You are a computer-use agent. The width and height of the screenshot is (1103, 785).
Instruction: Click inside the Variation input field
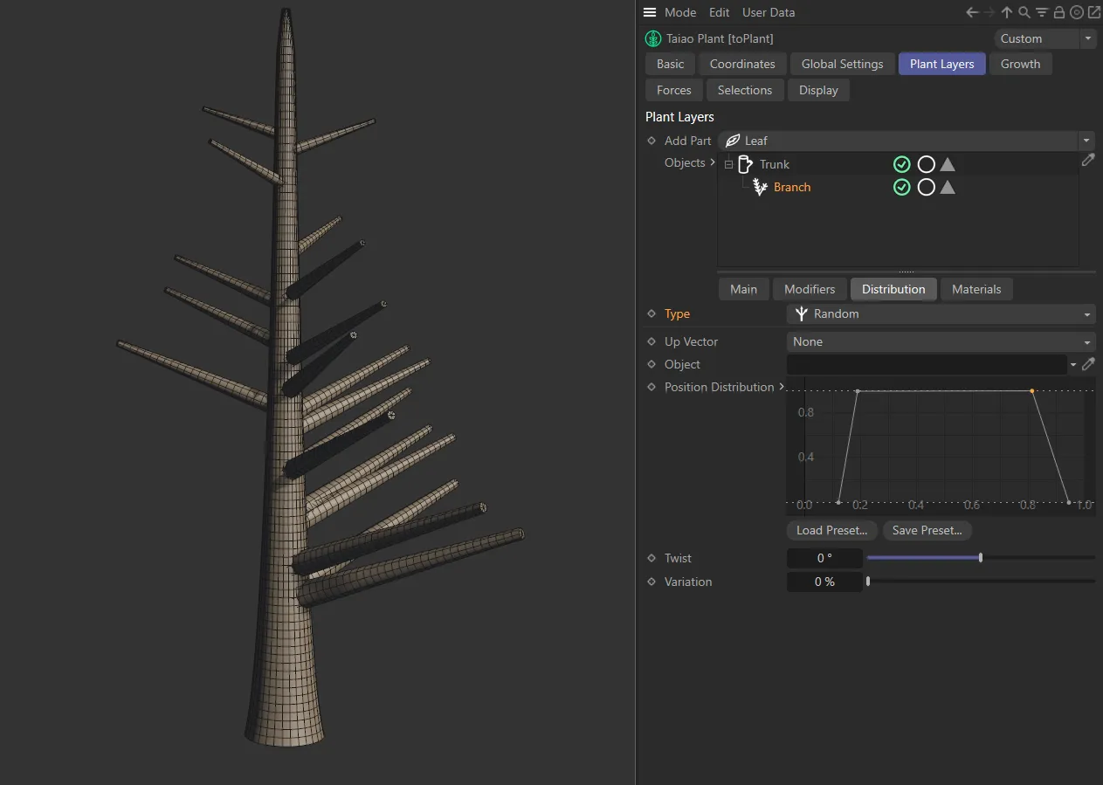pos(824,582)
